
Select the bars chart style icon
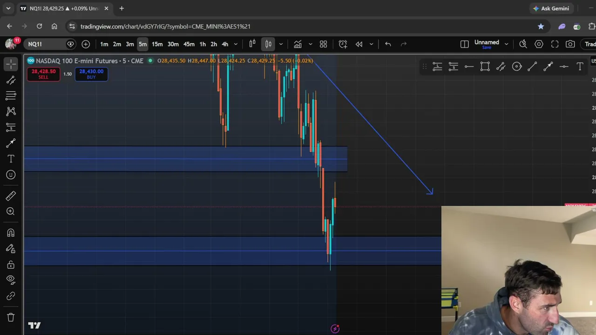(x=252, y=44)
